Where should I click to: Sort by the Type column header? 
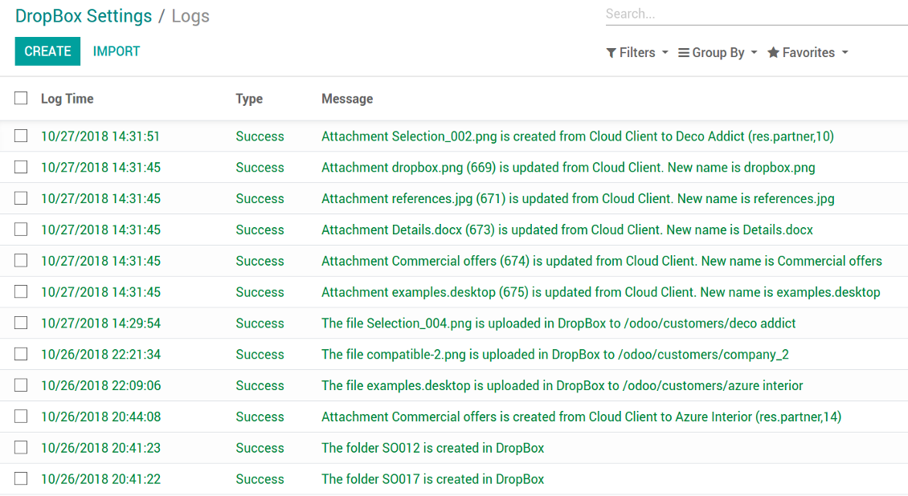coord(249,99)
